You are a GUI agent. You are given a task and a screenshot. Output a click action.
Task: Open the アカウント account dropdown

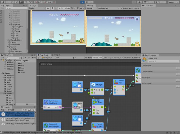pos(148,2)
